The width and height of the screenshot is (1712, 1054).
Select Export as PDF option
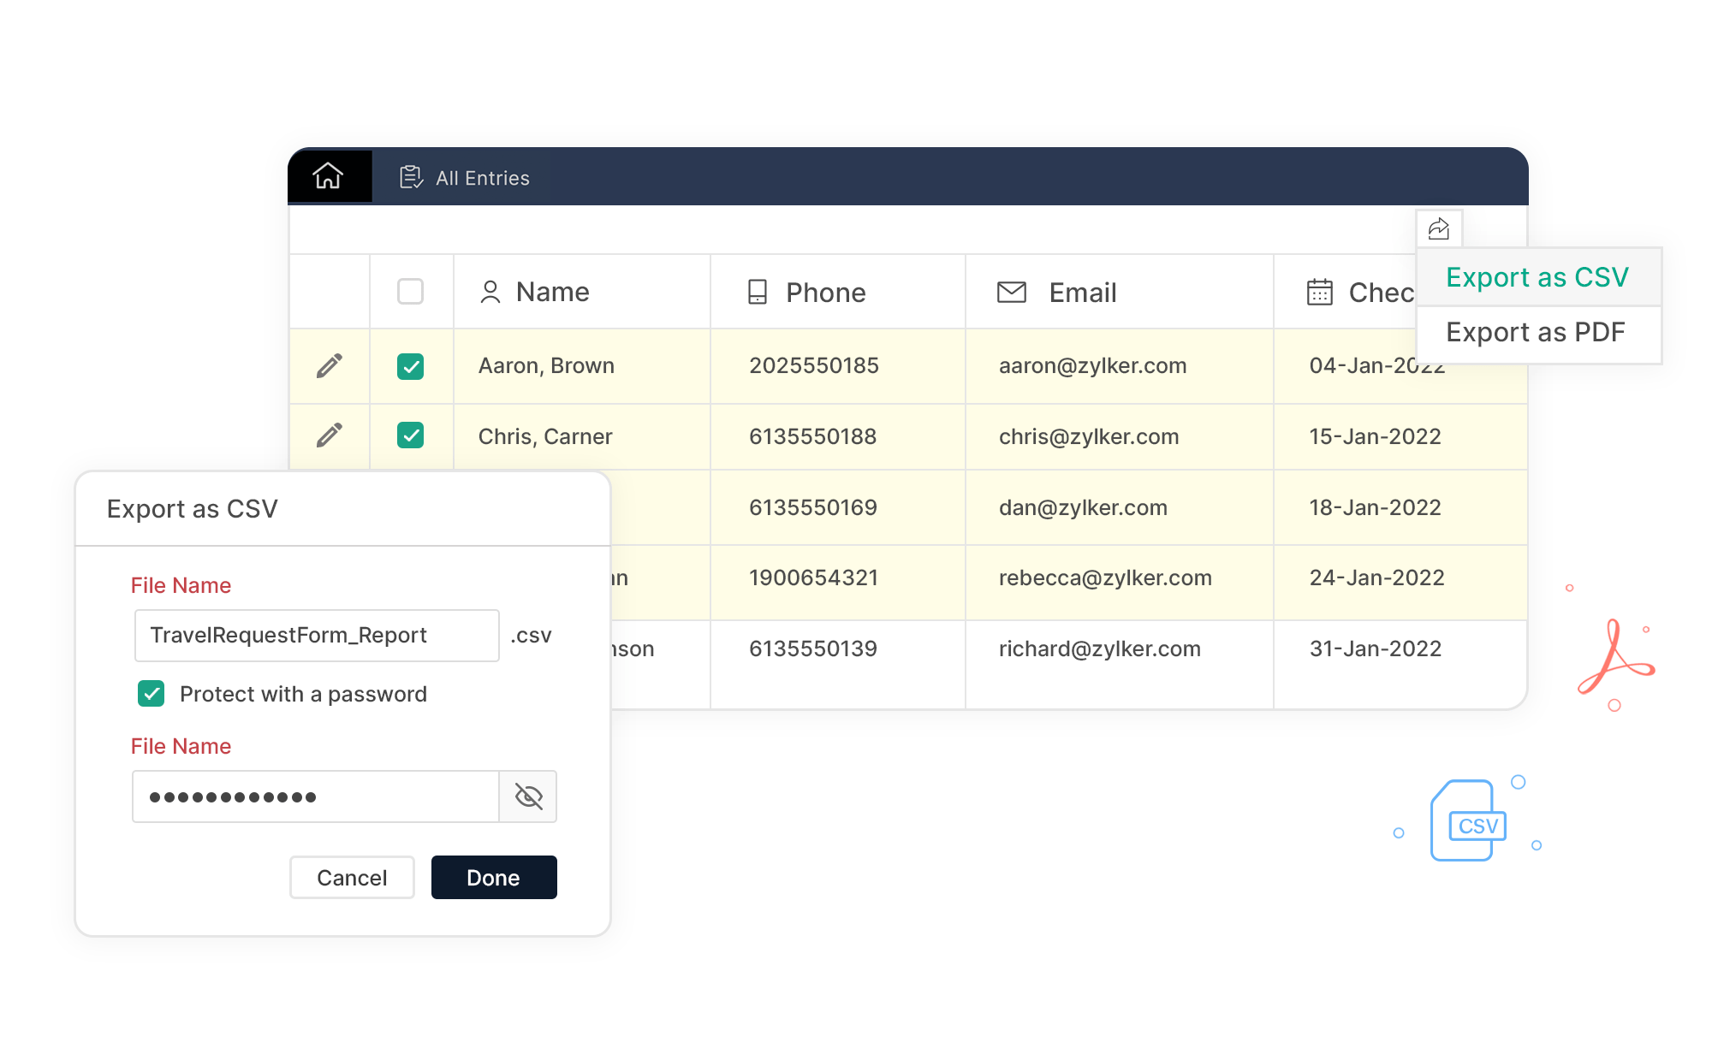tap(1533, 330)
